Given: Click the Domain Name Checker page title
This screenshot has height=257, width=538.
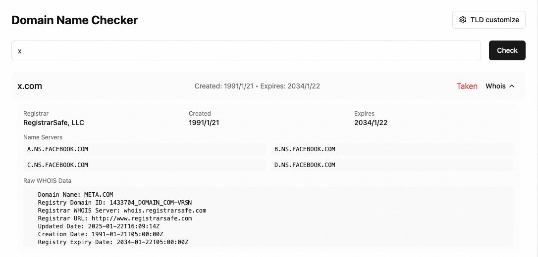Looking at the screenshot, I should (x=74, y=20).
